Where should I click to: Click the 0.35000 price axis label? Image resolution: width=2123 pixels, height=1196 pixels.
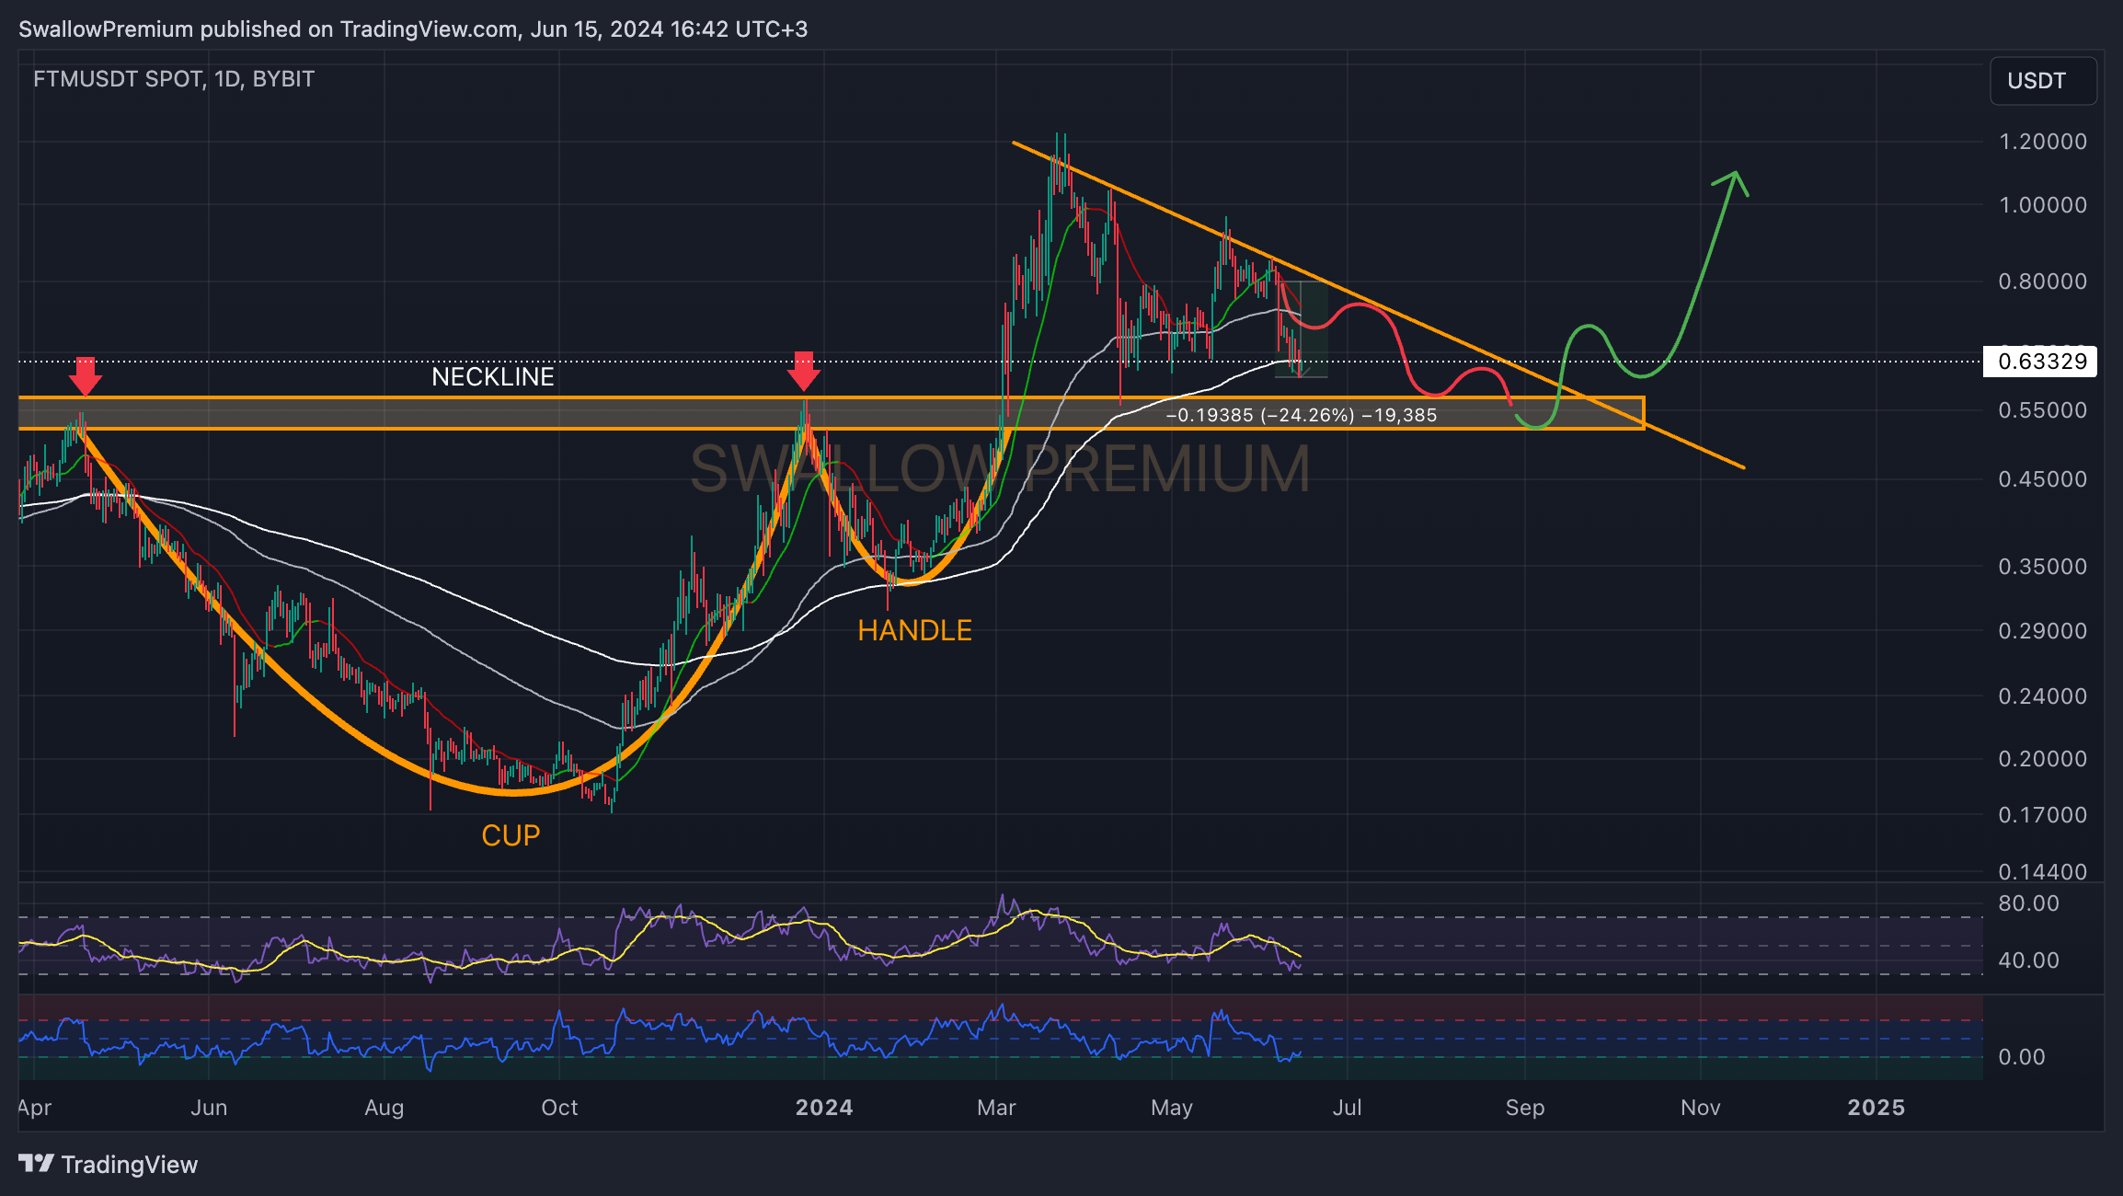tap(2043, 567)
